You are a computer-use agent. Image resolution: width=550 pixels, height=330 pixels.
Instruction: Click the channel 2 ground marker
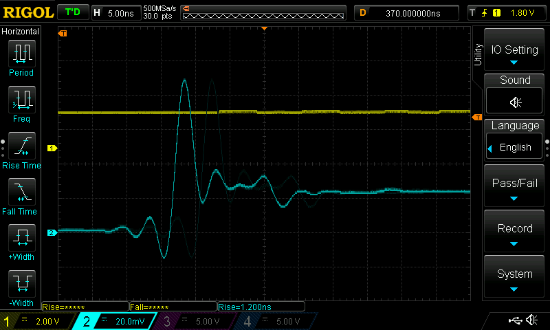(x=52, y=232)
